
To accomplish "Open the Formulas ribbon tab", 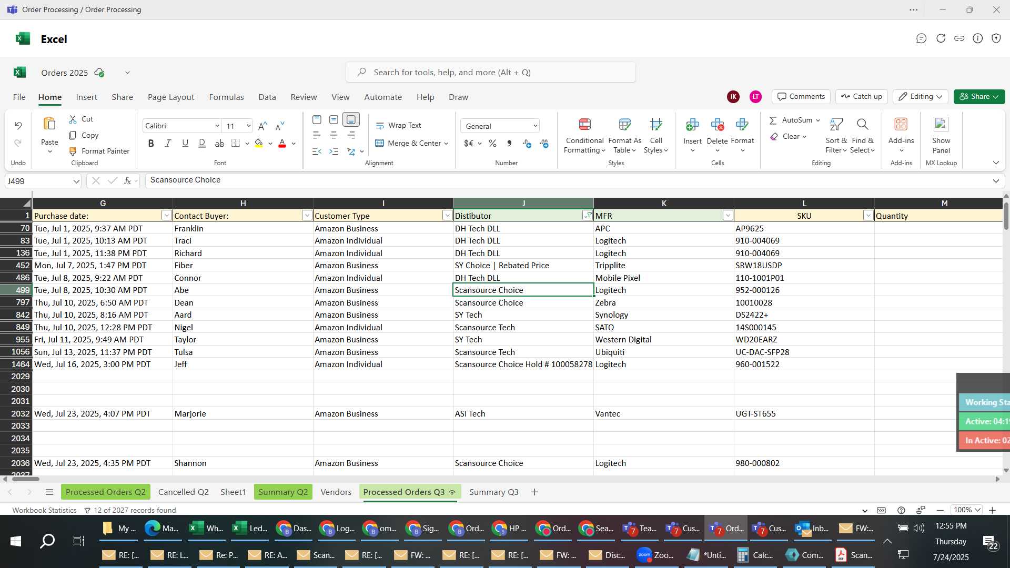I will pos(226,97).
